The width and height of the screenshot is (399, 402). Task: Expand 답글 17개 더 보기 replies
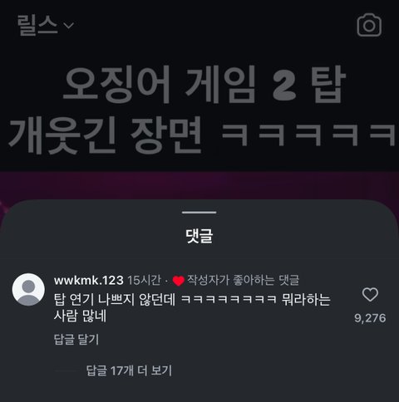pos(129,370)
